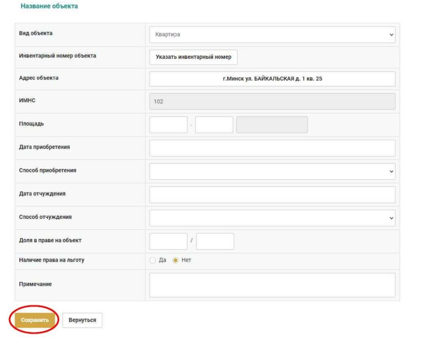Click the Название объекта heading text
This screenshot has height=339, width=433.
click(49, 6)
